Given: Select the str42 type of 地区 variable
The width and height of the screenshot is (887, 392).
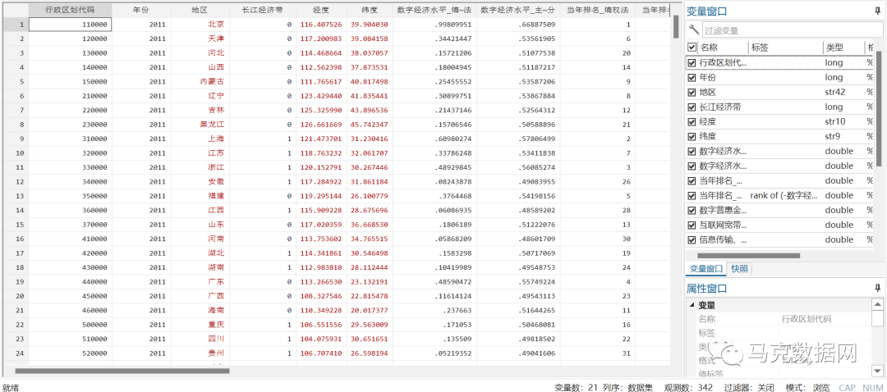Looking at the screenshot, I should (x=837, y=92).
